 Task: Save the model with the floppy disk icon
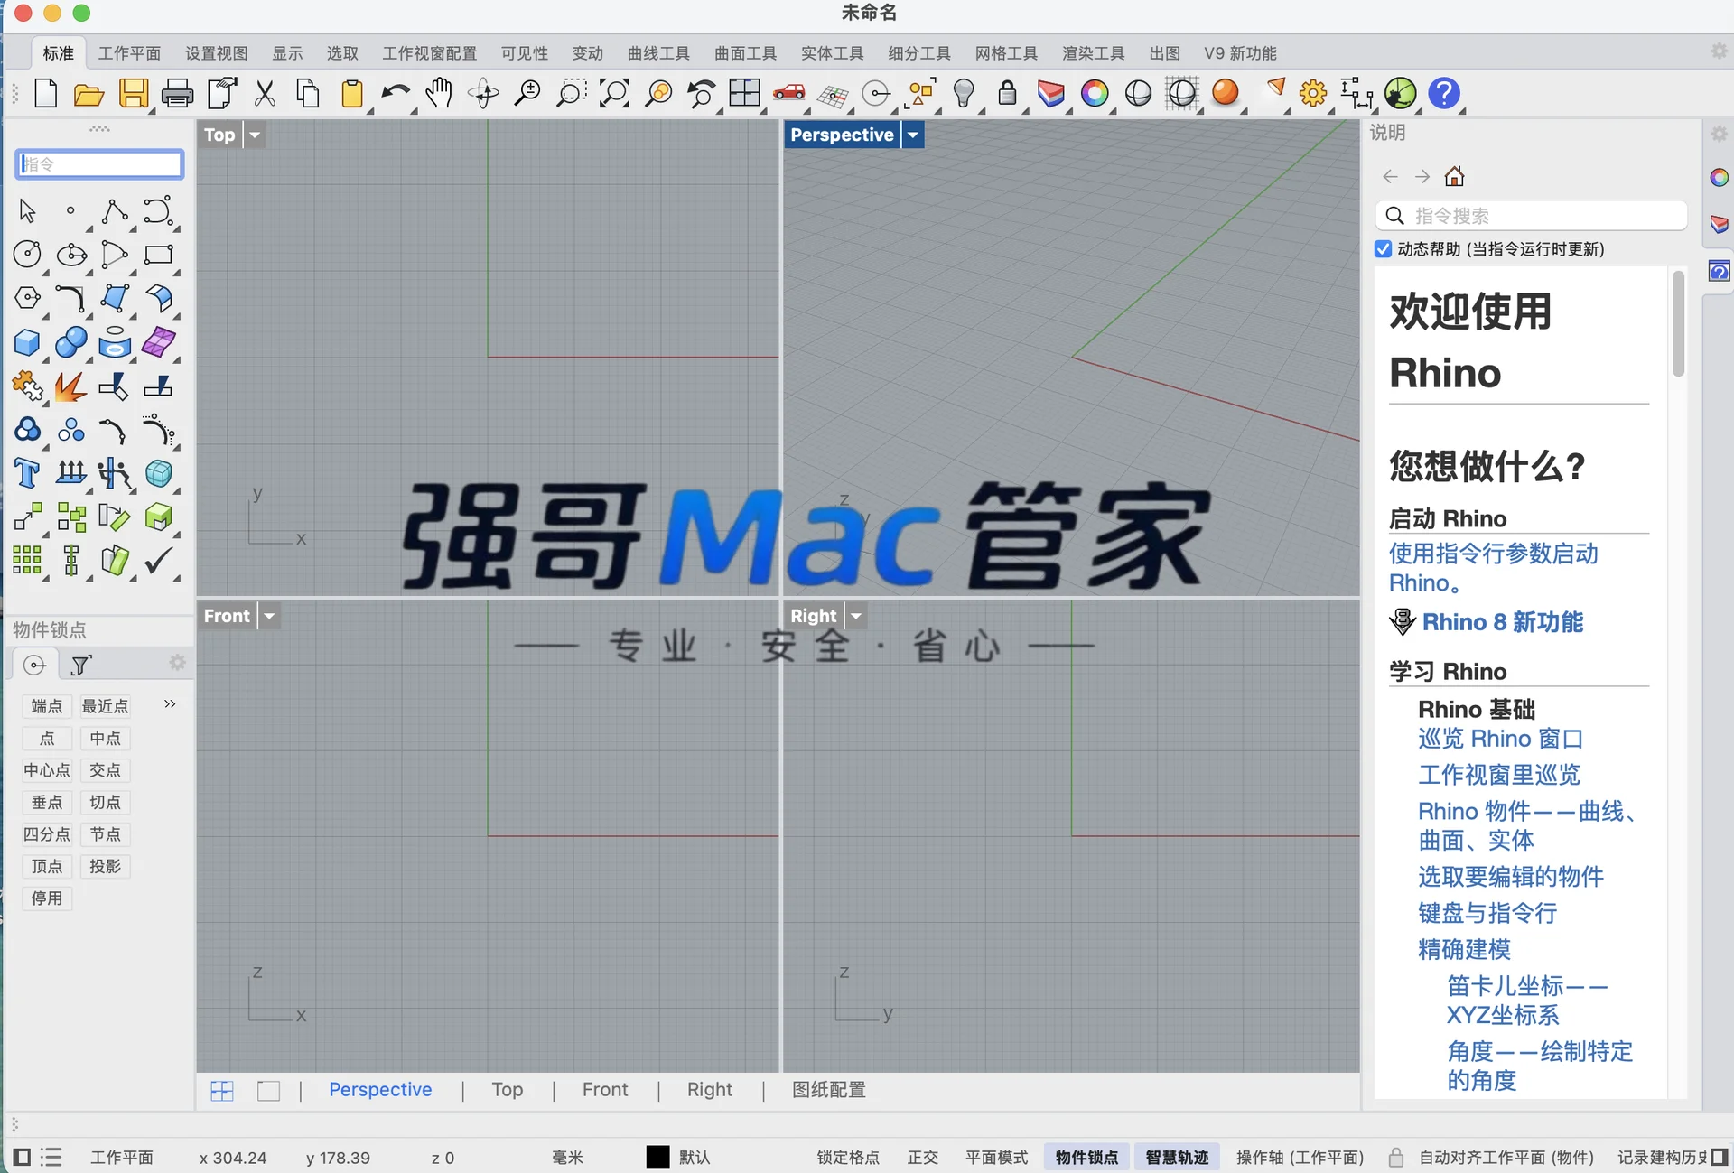pos(134,94)
